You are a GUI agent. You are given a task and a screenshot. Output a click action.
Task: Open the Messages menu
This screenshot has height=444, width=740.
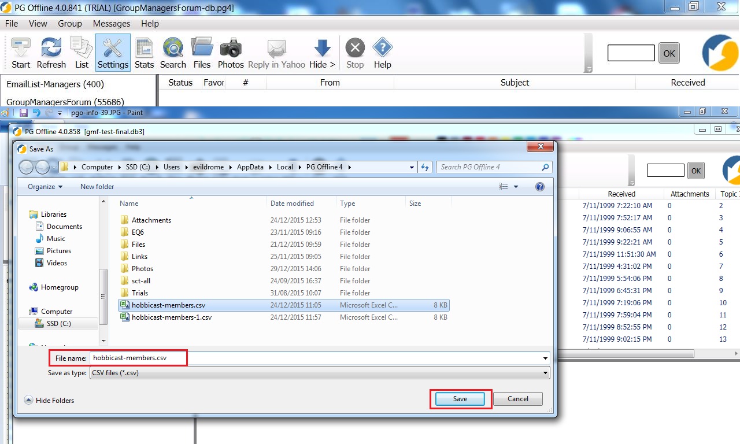tap(112, 24)
